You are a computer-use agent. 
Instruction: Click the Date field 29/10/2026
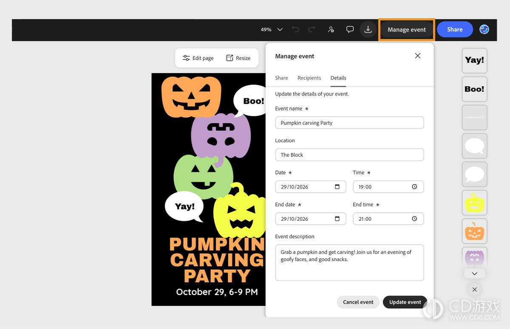click(x=311, y=187)
